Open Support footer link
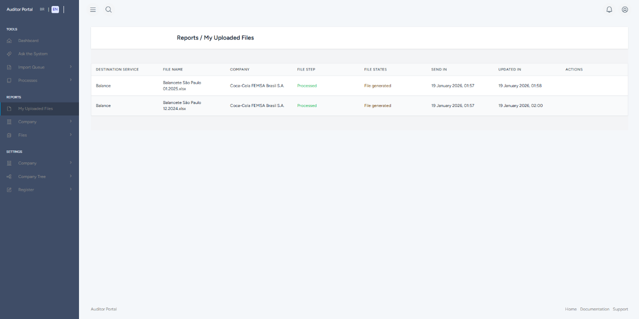The width and height of the screenshot is (639, 319). tap(620, 309)
